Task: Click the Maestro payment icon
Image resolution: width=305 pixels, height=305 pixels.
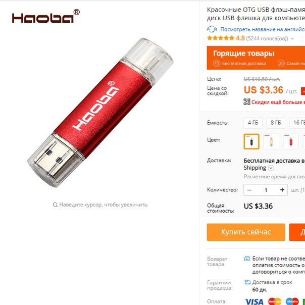Action: coord(292,301)
